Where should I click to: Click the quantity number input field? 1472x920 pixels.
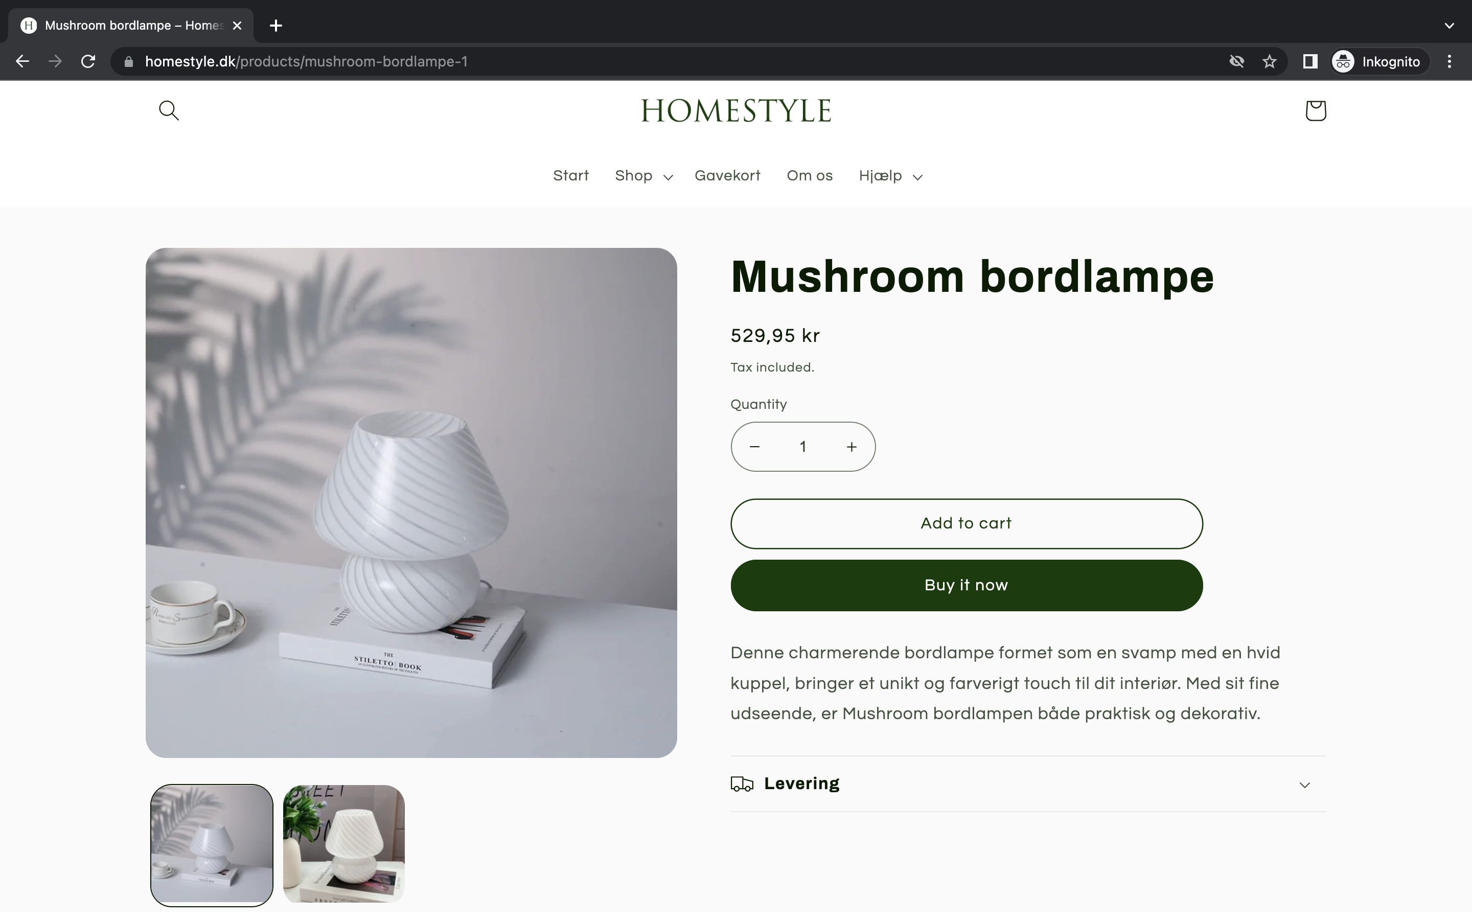point(803,447)
